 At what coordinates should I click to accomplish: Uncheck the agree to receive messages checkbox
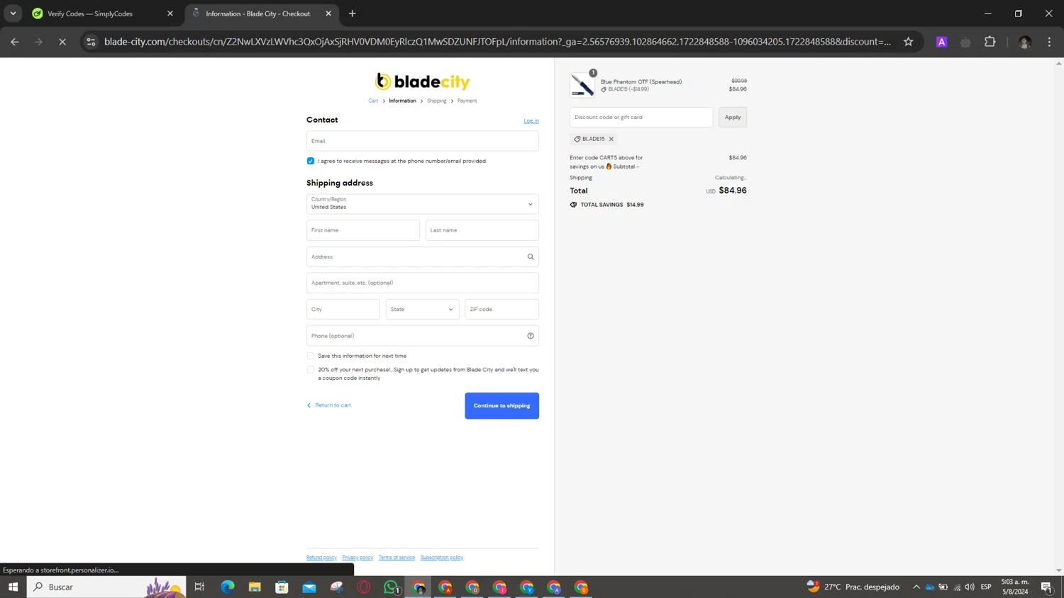pos(311,161)
